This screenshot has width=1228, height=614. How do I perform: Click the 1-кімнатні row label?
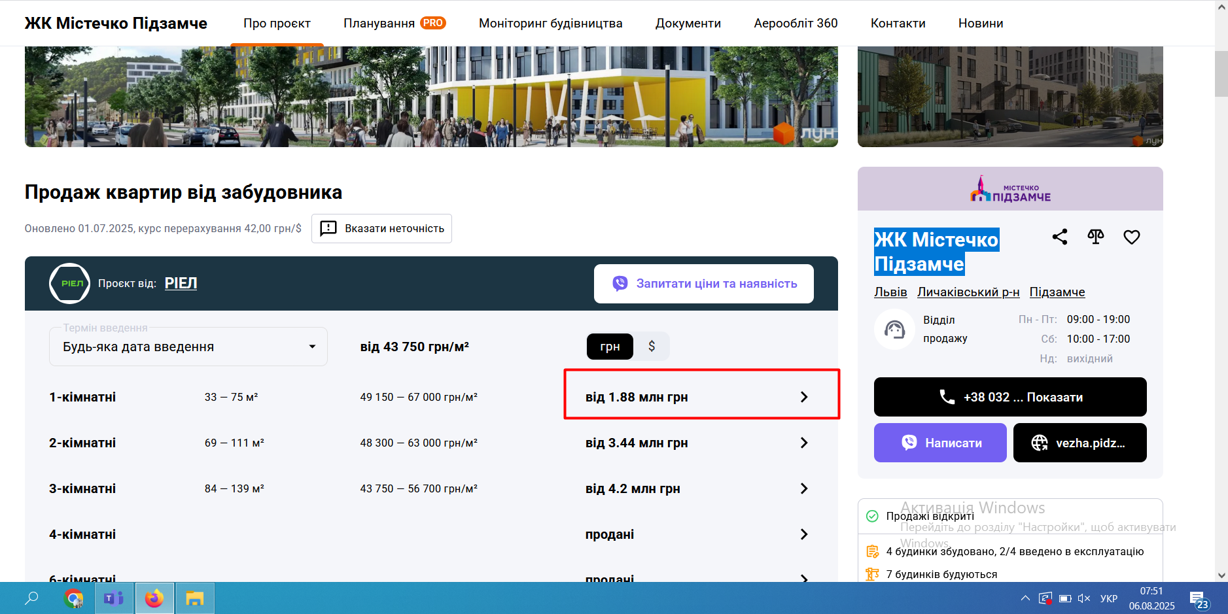82,397
